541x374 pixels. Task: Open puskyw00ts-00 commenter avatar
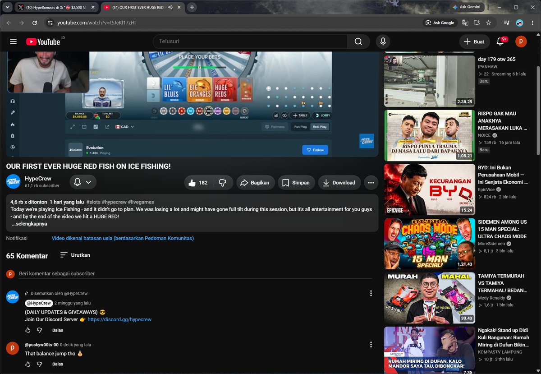pos(12,348)
